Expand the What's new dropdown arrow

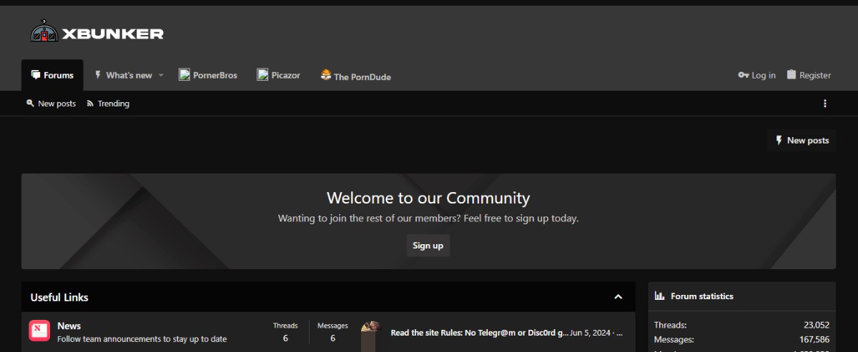click(161, 75)
